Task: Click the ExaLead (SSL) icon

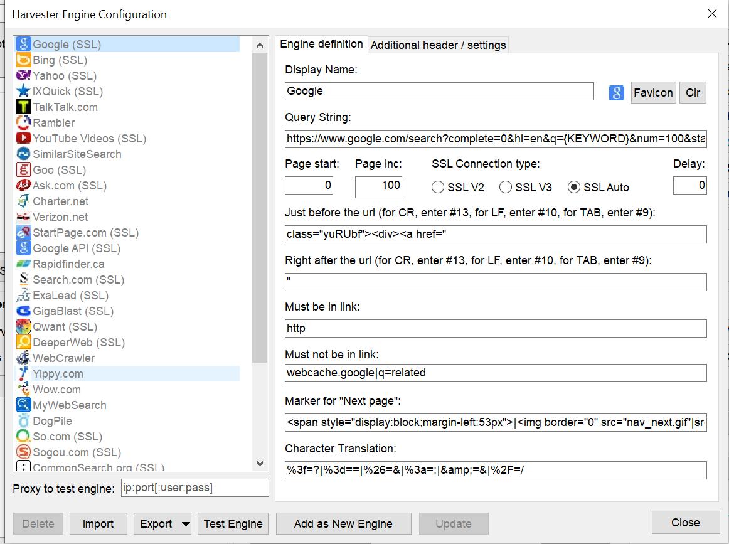Action: (x=24, y=296)
